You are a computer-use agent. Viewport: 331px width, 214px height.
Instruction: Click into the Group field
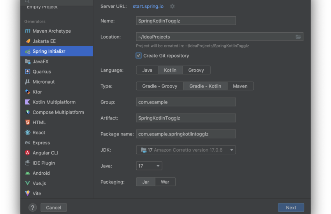coord(186,102)
